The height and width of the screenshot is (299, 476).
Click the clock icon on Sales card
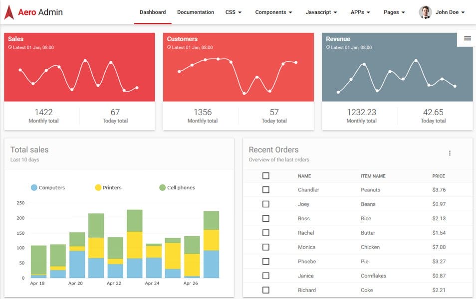coord(10,47)
